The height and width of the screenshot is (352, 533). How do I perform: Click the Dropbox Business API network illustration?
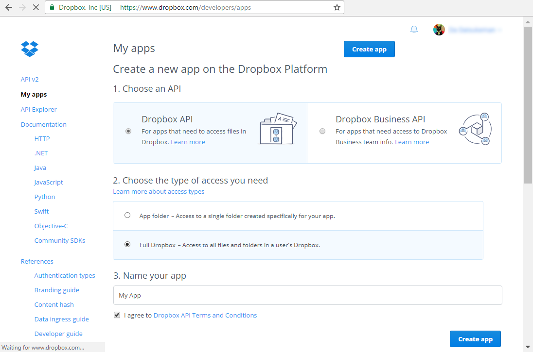coord(475,129)
